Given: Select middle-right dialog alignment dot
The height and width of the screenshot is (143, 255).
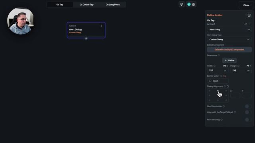Looking at the screenshot, I should [x=226, y=95].
